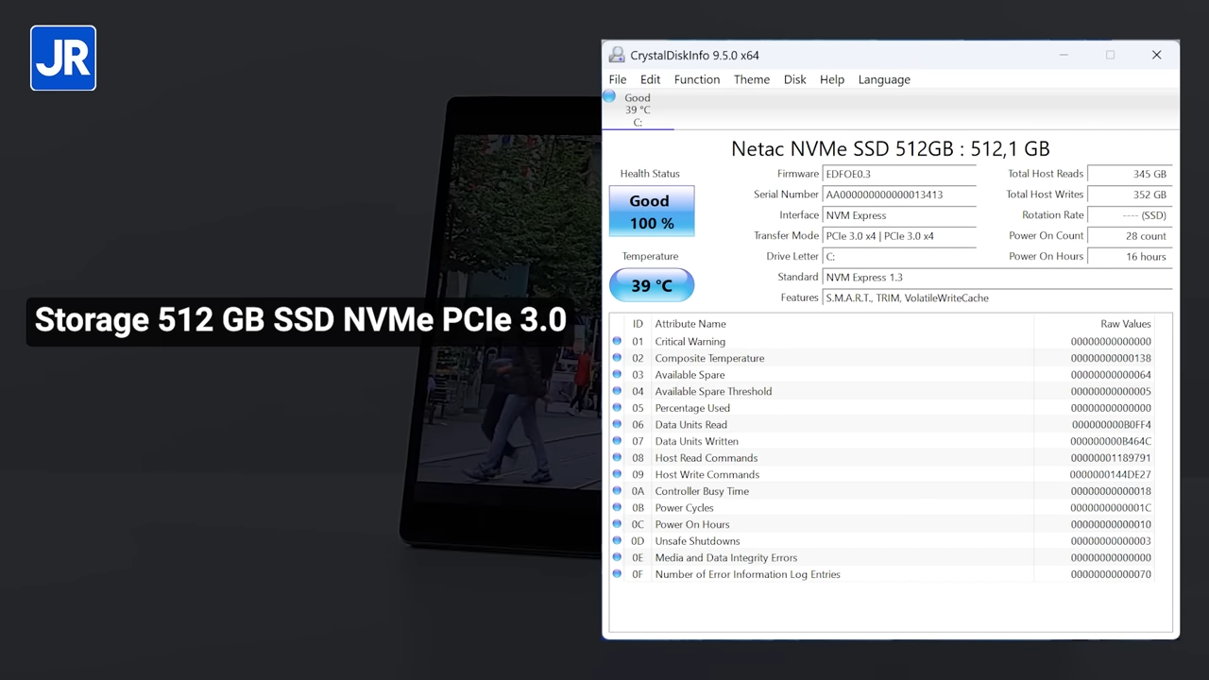Open the Theme menu
1209x680 pixels.
tap(752, 79)
